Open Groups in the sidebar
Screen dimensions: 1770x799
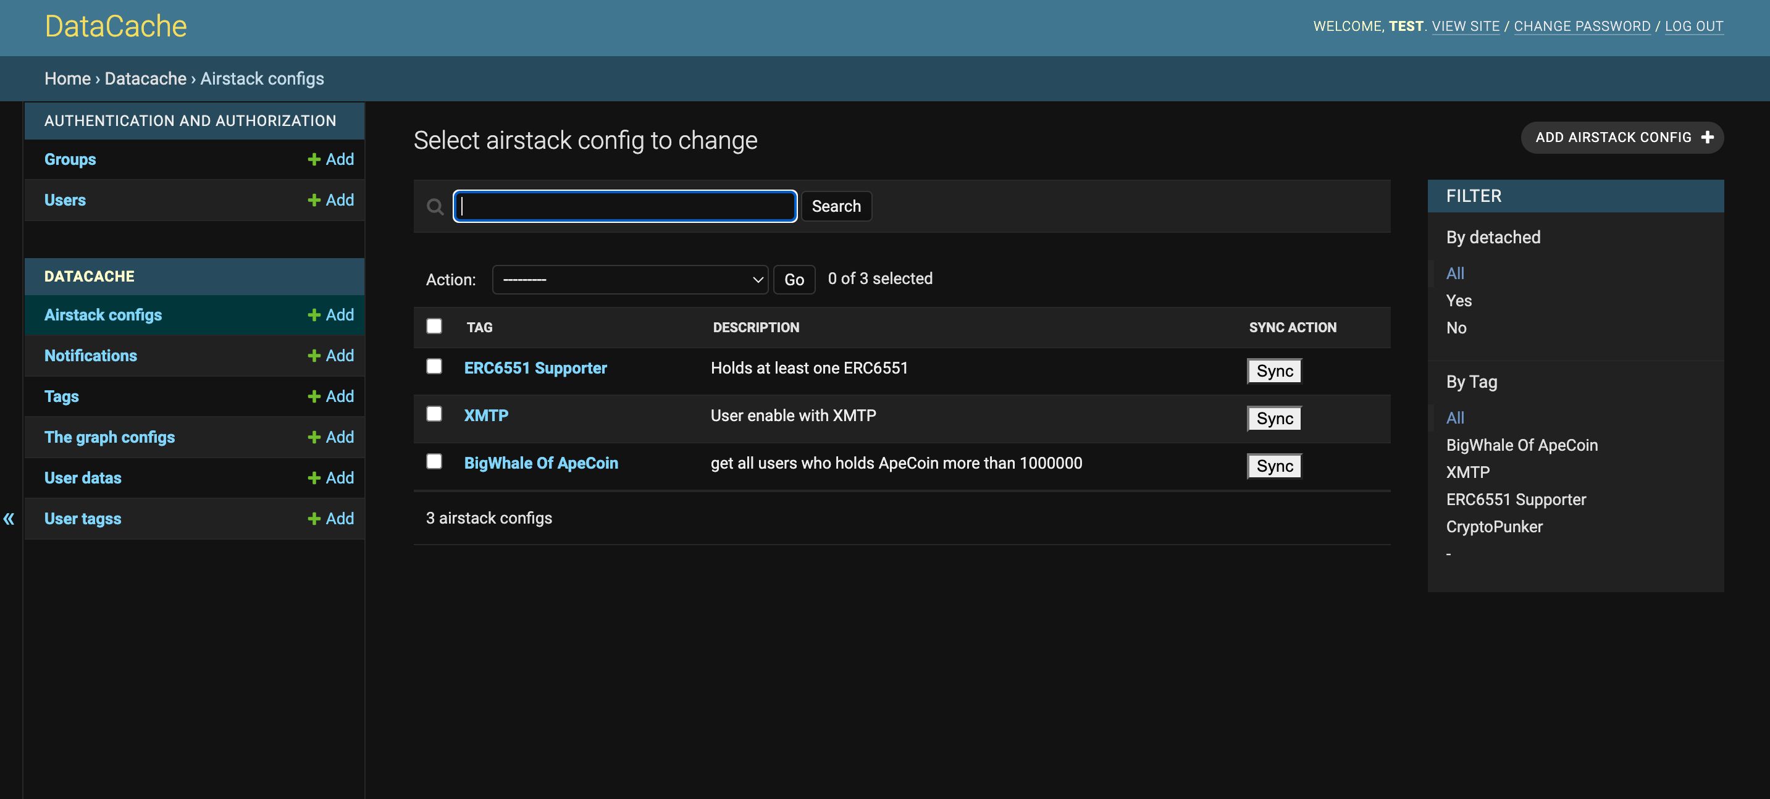[x=70, y=159]
